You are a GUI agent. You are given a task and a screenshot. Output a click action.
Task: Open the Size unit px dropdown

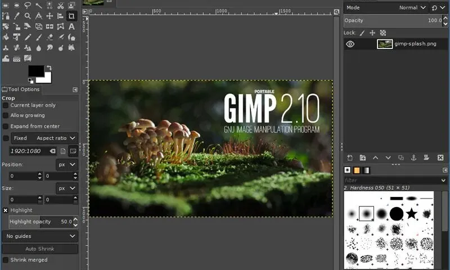click(66, 188)
